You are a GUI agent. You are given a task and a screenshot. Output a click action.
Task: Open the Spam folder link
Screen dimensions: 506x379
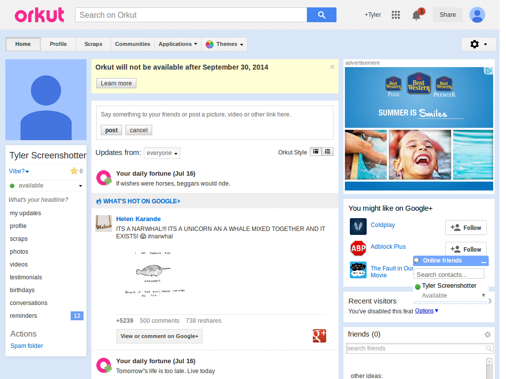(x=27, y=346)
